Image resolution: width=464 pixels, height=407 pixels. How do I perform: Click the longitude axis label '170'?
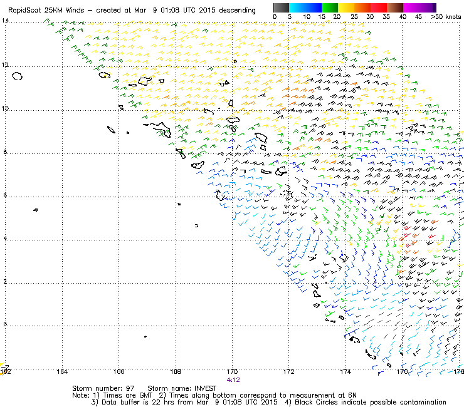tap(232, 371)
